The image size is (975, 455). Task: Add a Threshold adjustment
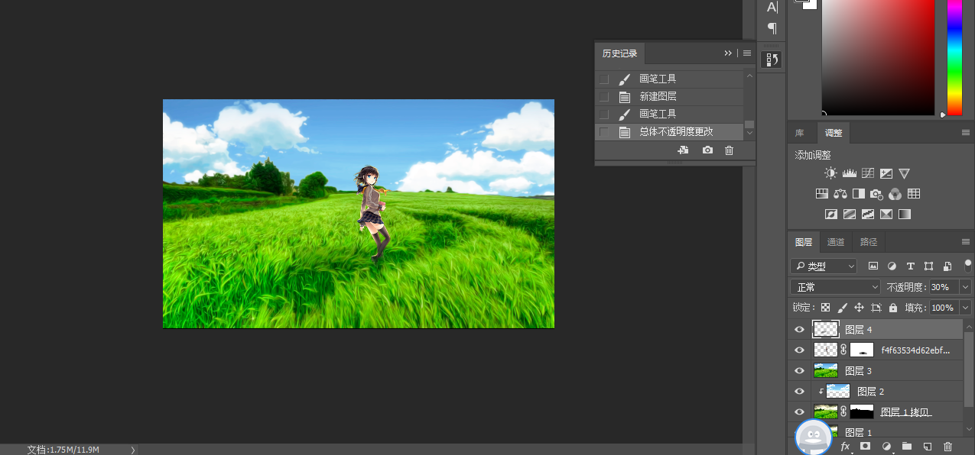click(868, 215)
